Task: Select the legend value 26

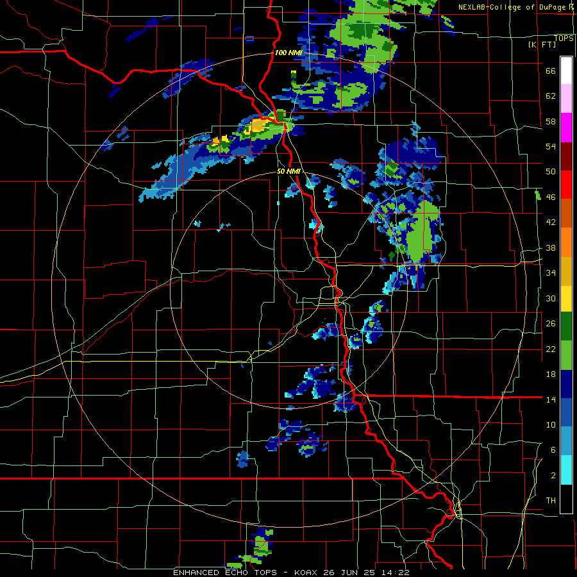Action: (551, 324)
